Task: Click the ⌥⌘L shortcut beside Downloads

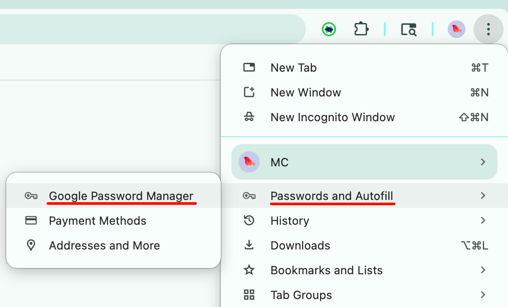Action: click(x=474, y=246)
